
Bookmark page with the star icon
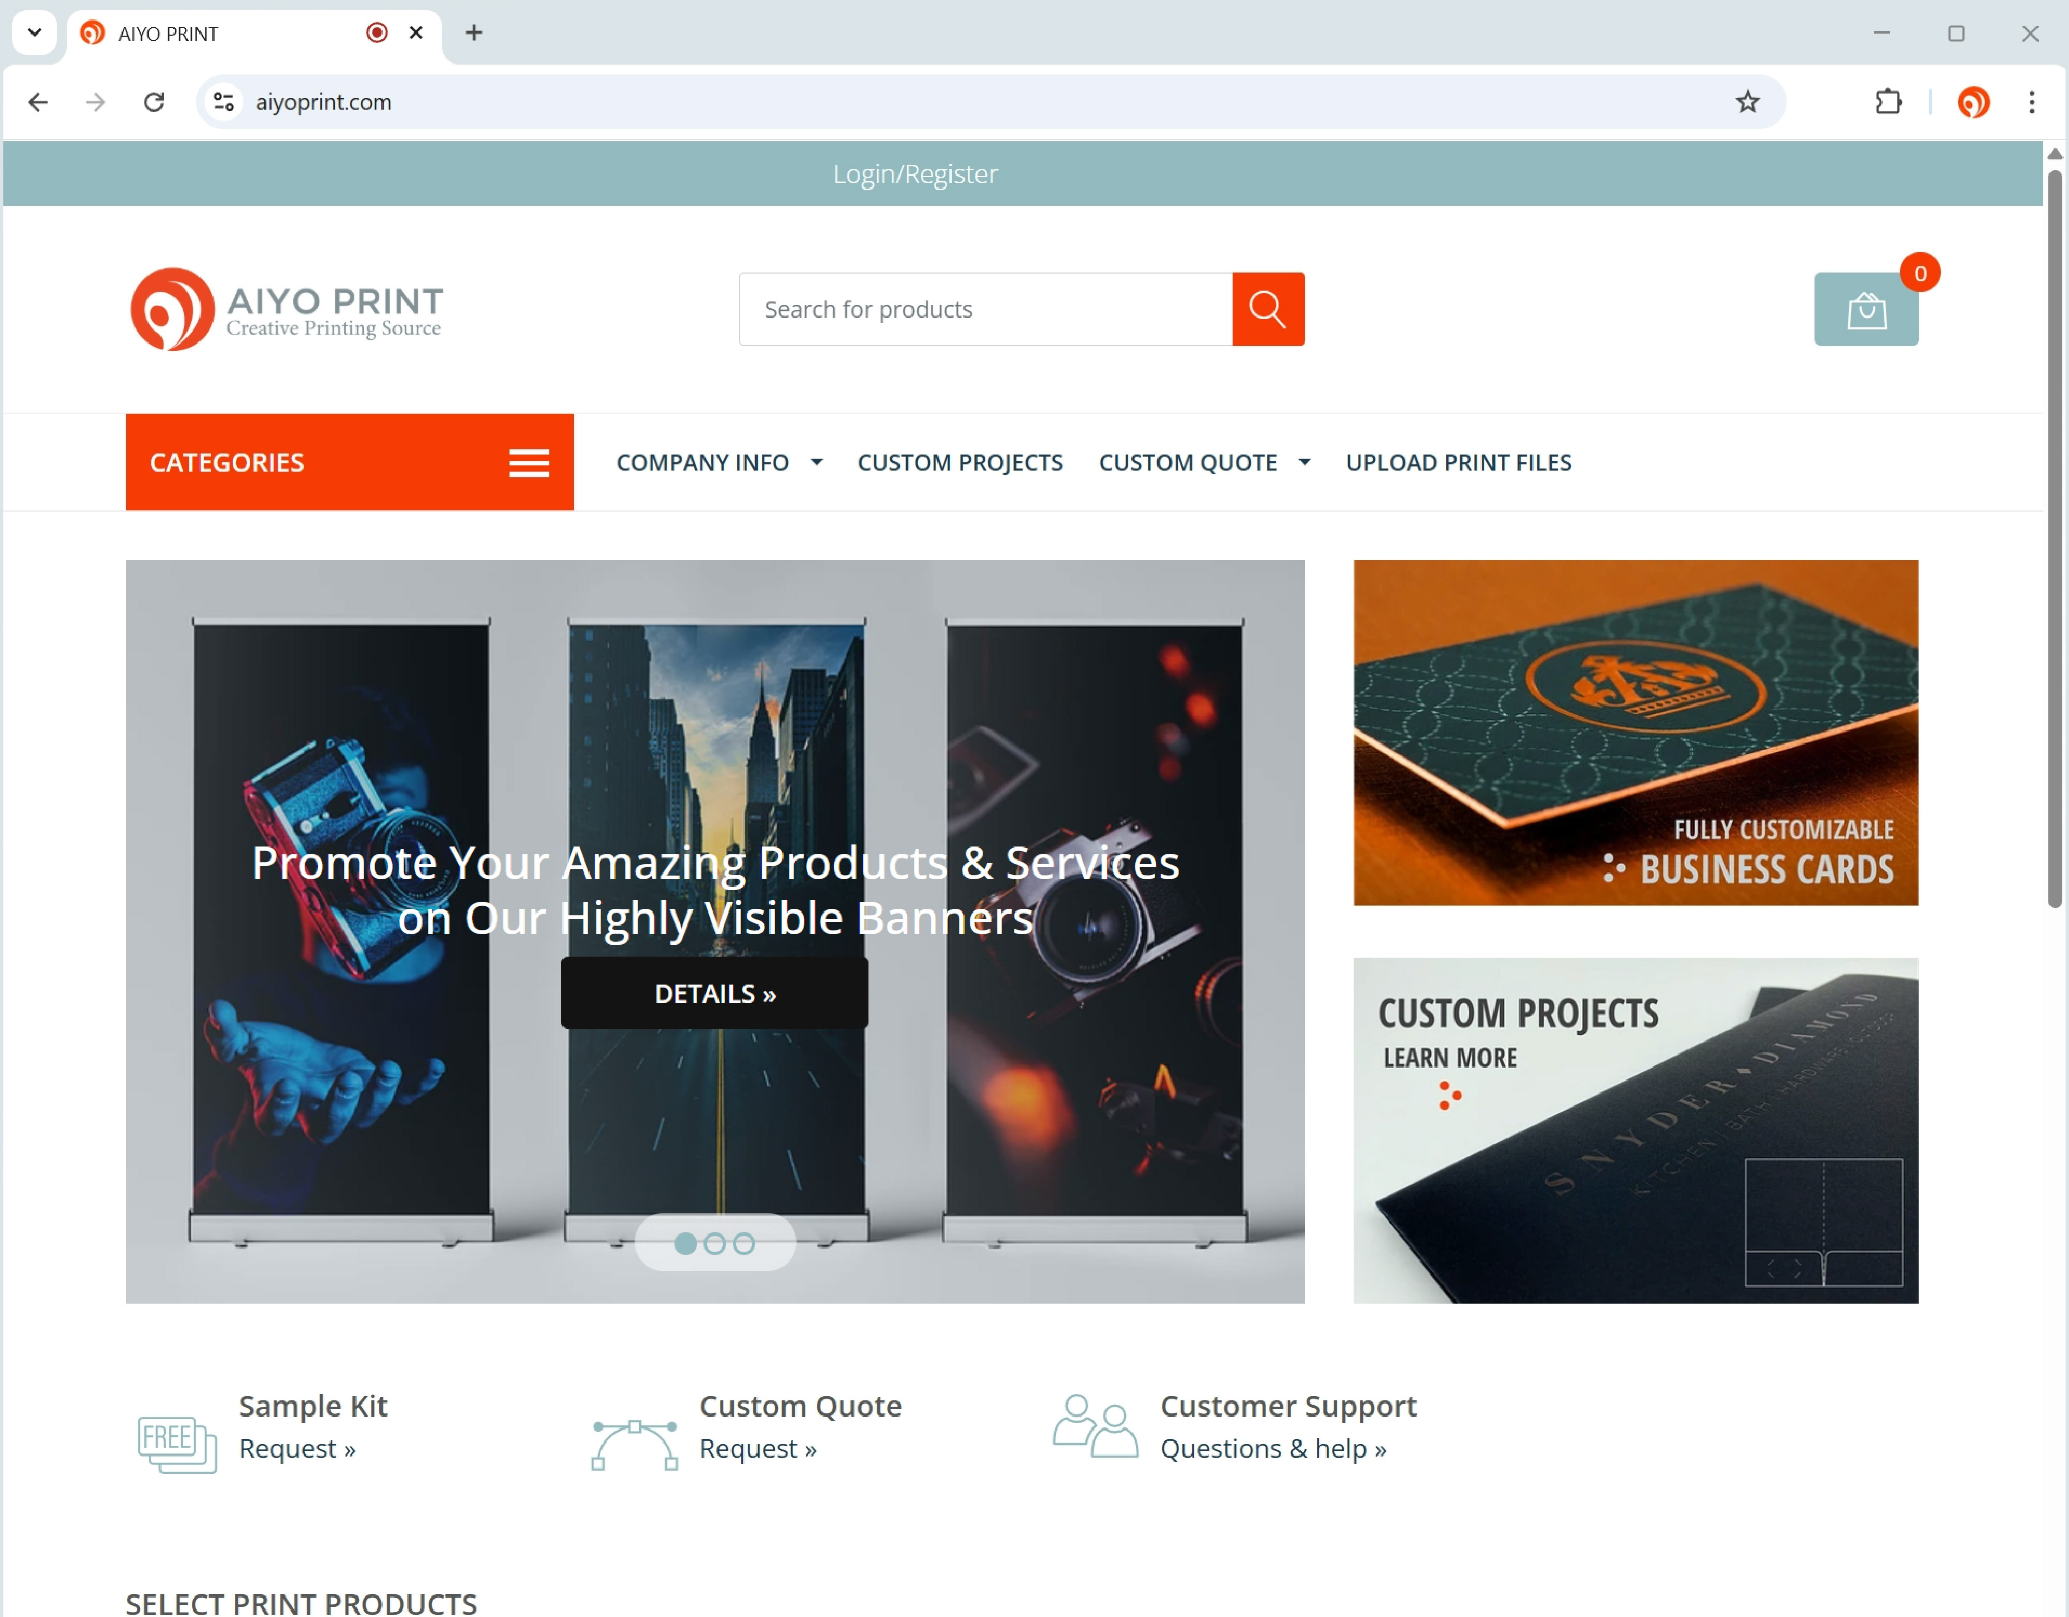pyautogui.click(x=1747, y=101)
